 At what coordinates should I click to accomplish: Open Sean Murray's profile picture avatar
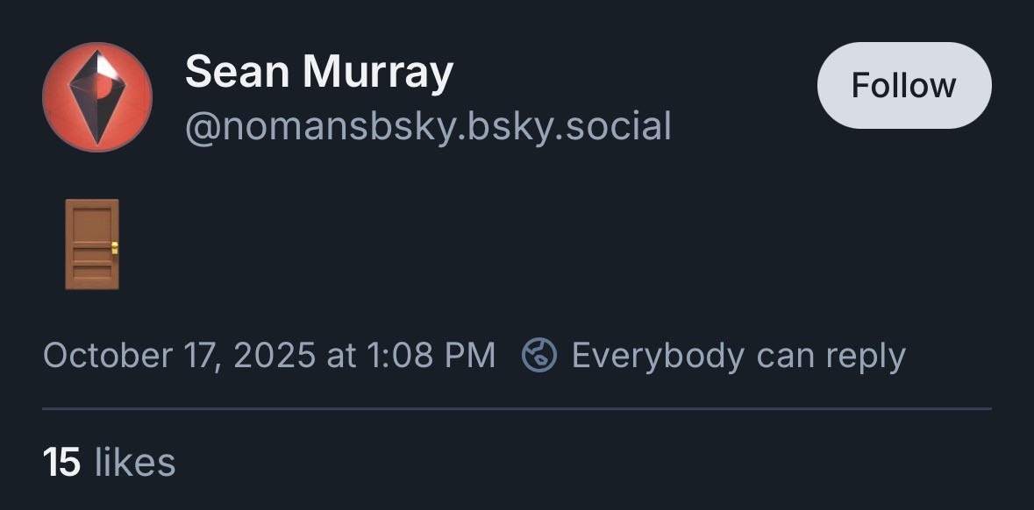(x=96, y=97)
